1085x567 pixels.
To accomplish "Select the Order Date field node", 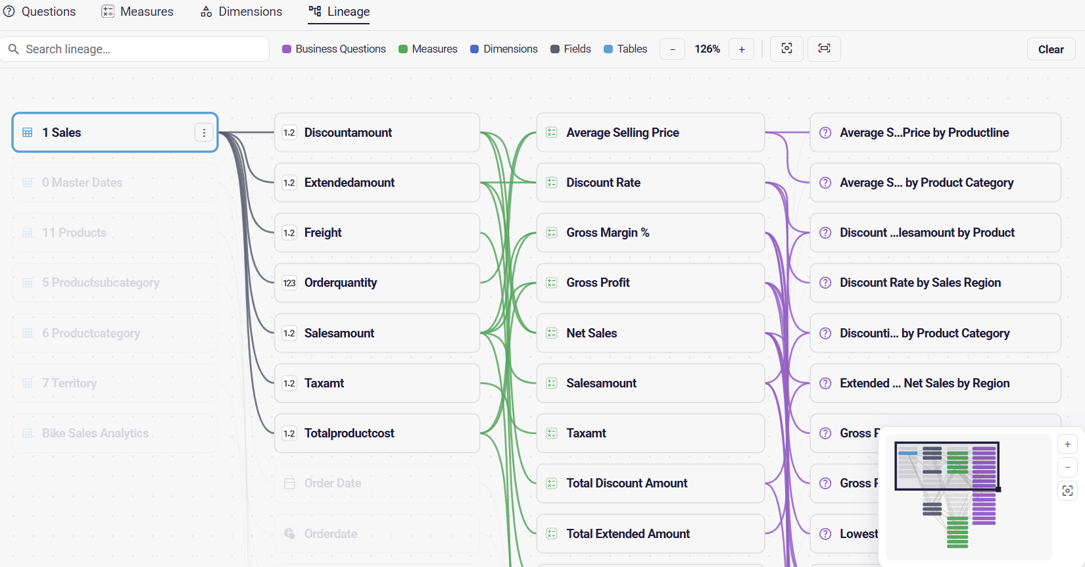I will (x=377, y=483).
